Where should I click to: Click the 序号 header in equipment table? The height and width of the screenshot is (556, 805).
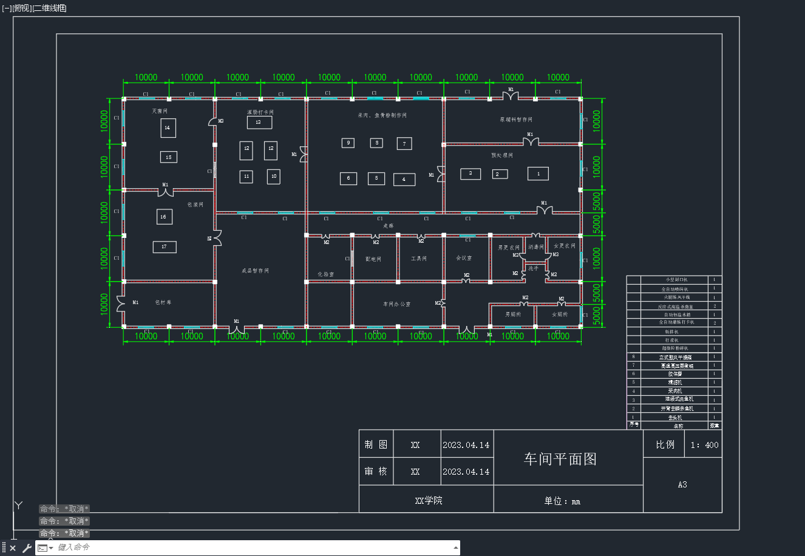(x=634, y=425)
